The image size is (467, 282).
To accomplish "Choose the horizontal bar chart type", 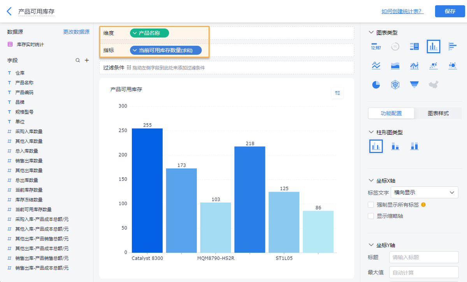I will point(452,46).
